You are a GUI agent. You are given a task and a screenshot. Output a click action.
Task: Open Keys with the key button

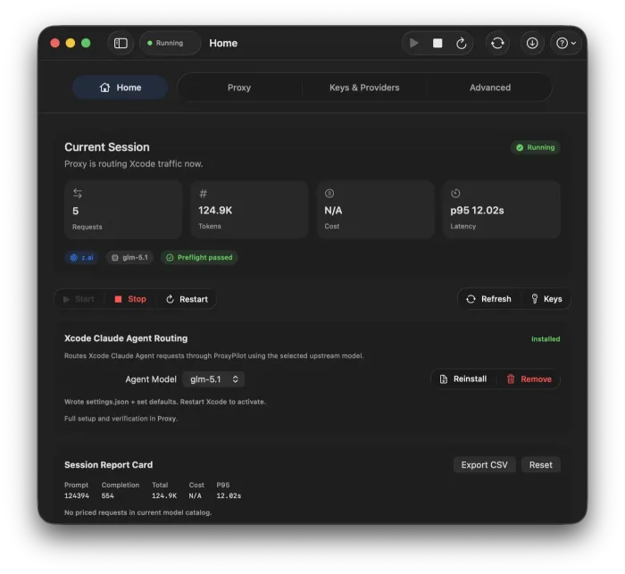click(546, 299)
